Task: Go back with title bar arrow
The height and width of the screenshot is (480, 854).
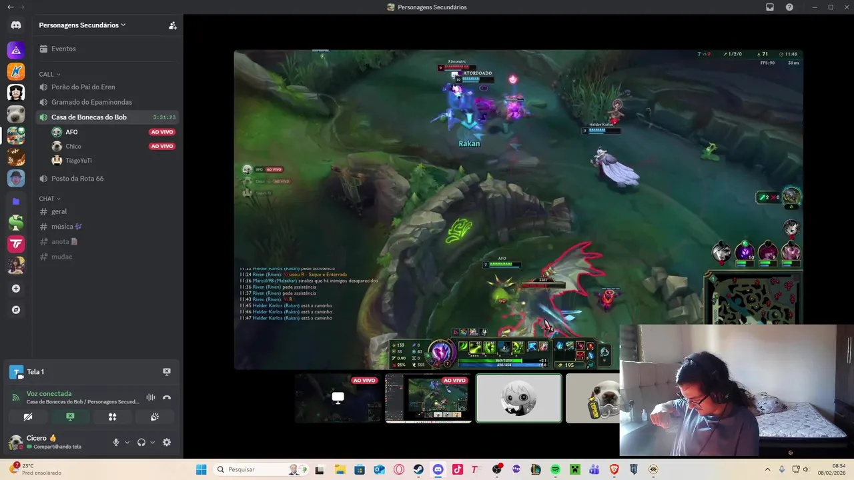Action: click(10, 7)
